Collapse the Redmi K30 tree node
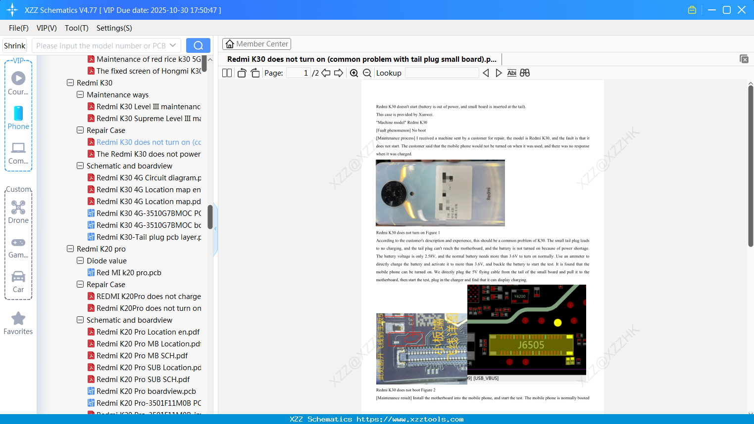754x424 pixels. [x=70, y=83]
